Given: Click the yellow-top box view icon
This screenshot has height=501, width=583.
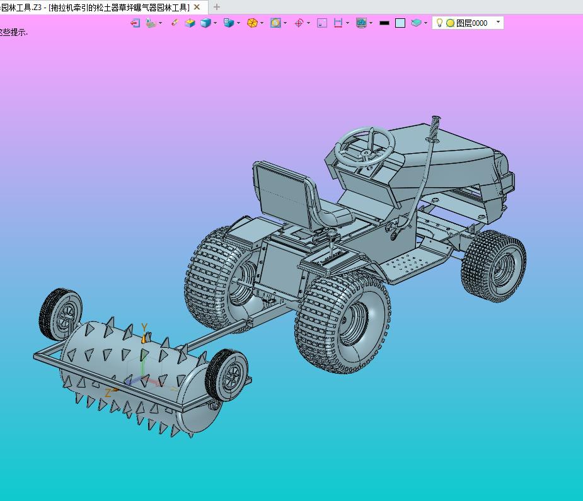Looking at the screenshot, I should click(190, 23).
